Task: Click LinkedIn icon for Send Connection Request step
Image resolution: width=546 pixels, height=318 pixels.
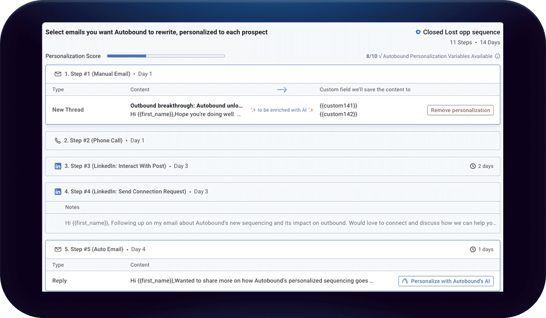Action: (58, 192)
